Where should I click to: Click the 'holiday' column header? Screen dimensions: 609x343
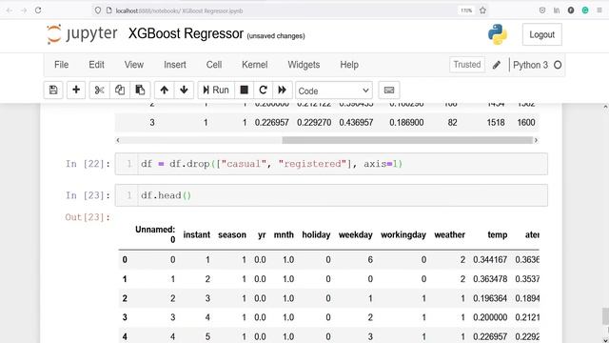[x=316, y=235]
